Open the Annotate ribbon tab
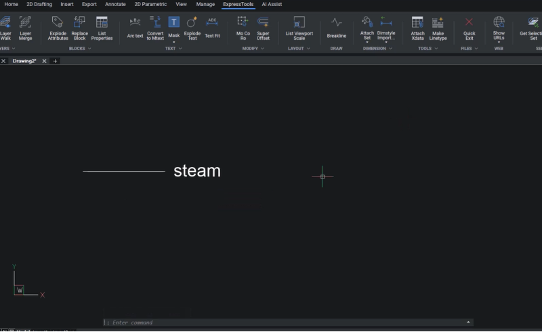Screen dimensions: 542x332 [x=115, y=4]
